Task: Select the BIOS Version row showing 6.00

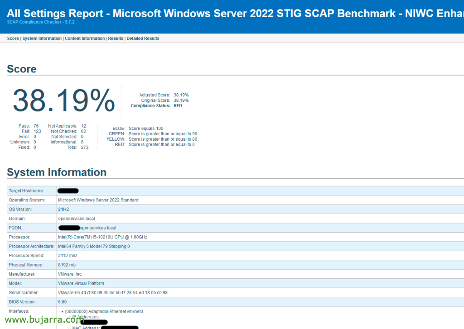Action: tap(62, 301)
